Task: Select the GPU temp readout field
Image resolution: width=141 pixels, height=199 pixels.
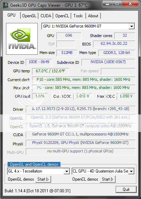Action: (x=50, y=71)
